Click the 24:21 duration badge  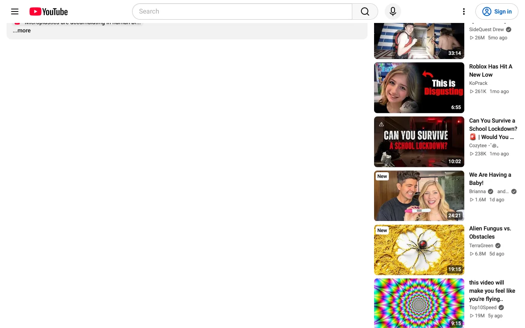pyautogui.click(x=454, y=216)
